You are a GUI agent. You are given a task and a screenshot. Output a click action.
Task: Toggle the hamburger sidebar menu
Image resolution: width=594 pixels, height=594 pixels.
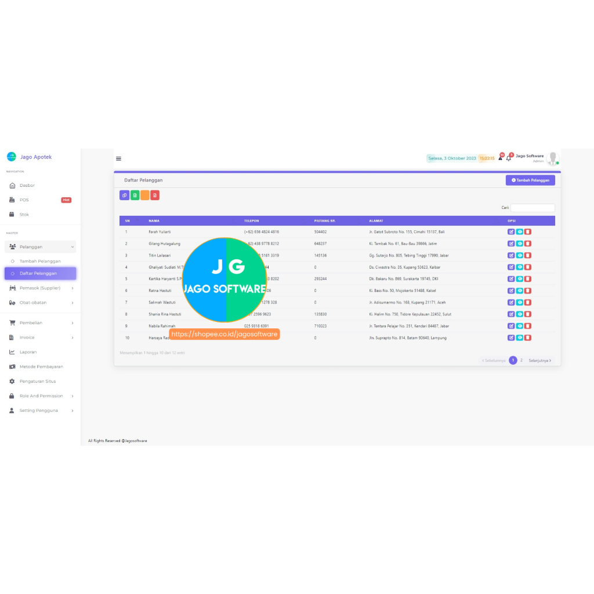118,159
